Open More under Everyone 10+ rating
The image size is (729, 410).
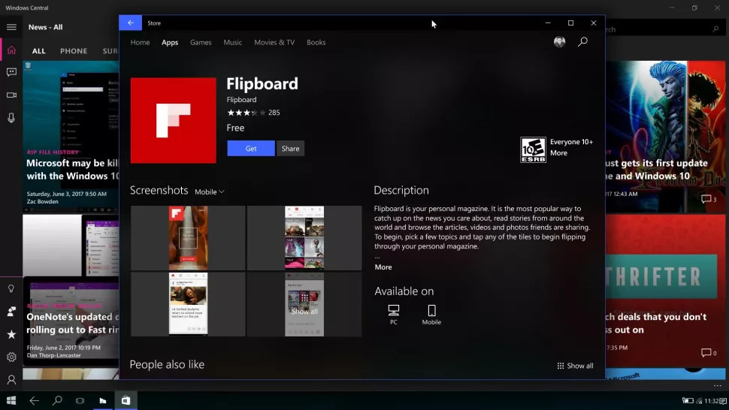558,152
